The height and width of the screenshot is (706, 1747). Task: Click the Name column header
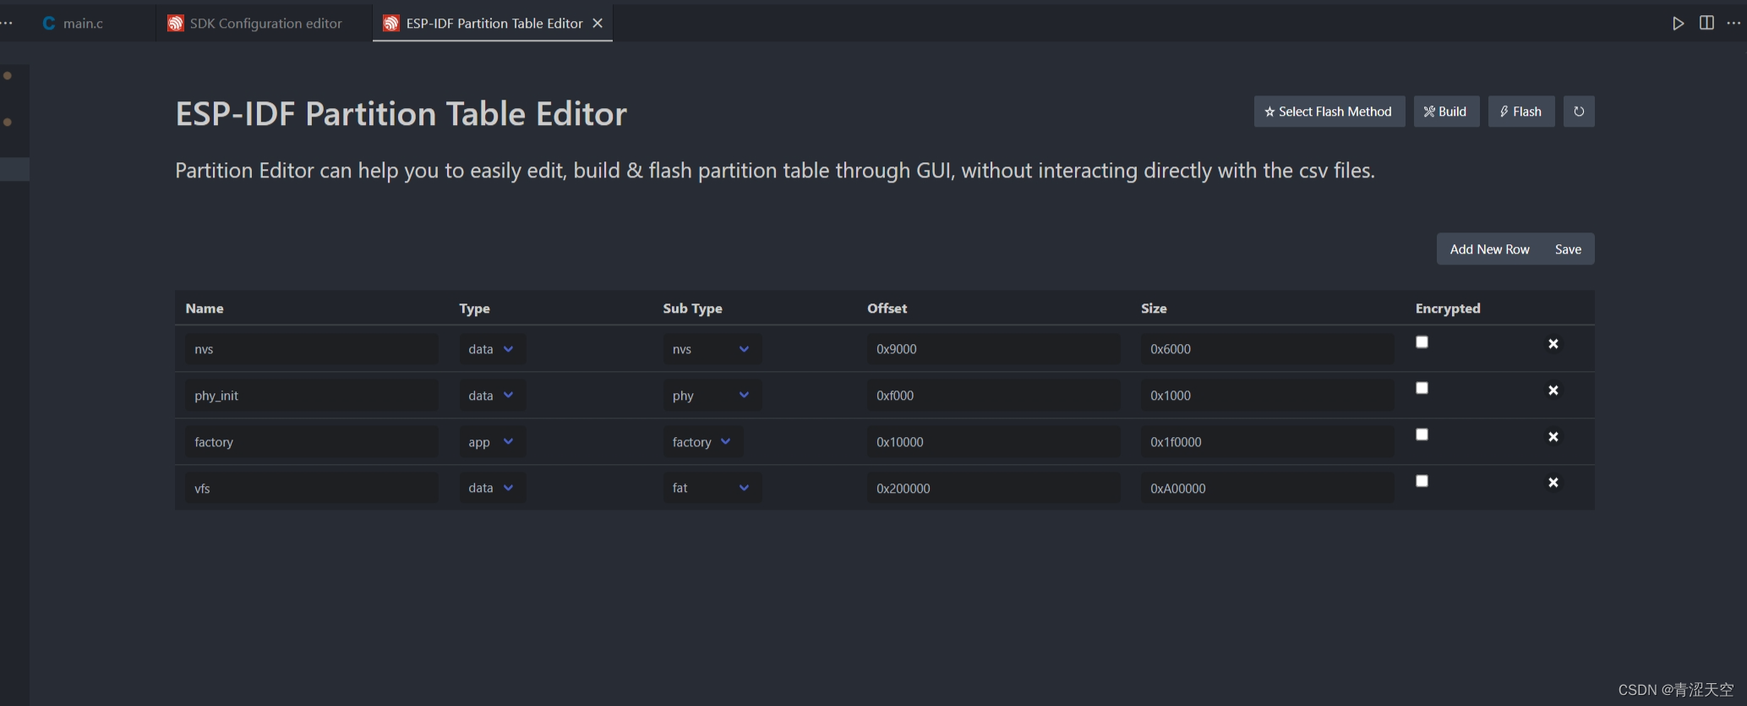[205, 309]
